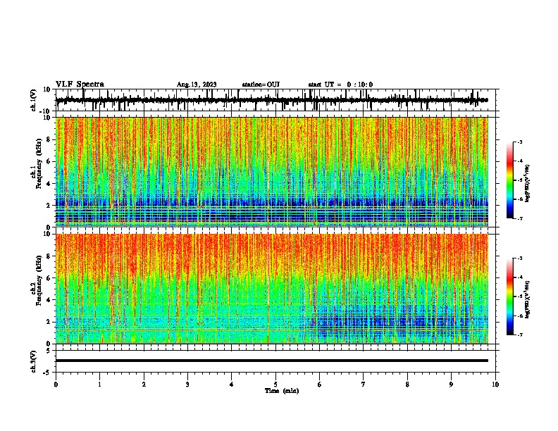Click time axis tick label '10'
The height and width of the screenshot is (431, 558).
click(x=495, y=385)
